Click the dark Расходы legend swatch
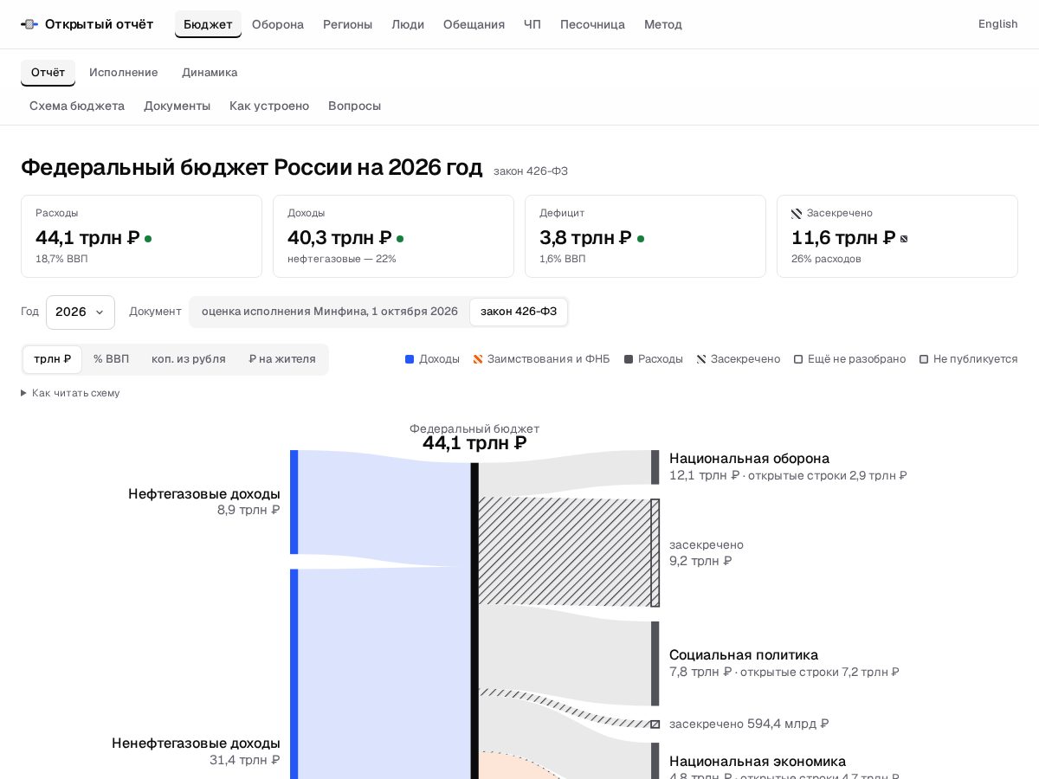The image size is (1039, 779). click(x=629, y=359)
